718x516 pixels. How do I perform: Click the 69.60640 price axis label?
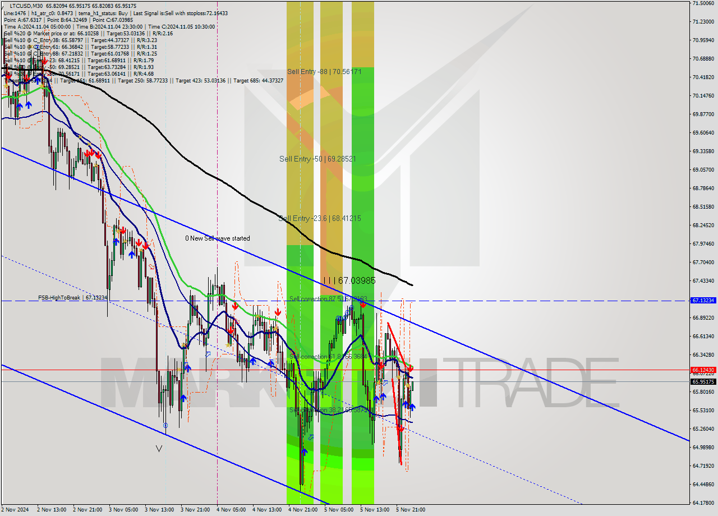click(703, 132)
